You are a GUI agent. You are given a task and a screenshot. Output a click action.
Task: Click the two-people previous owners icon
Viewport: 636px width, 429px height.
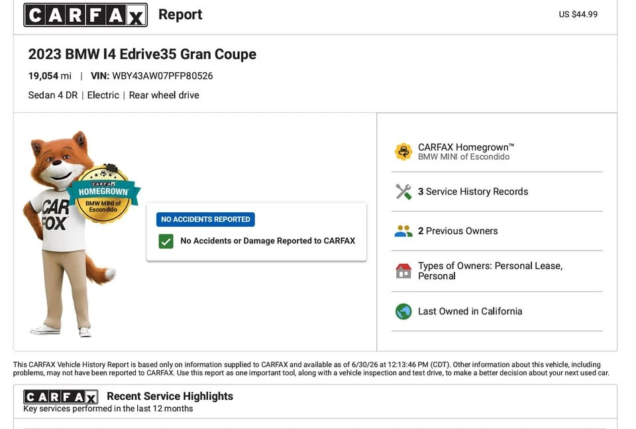403,231
